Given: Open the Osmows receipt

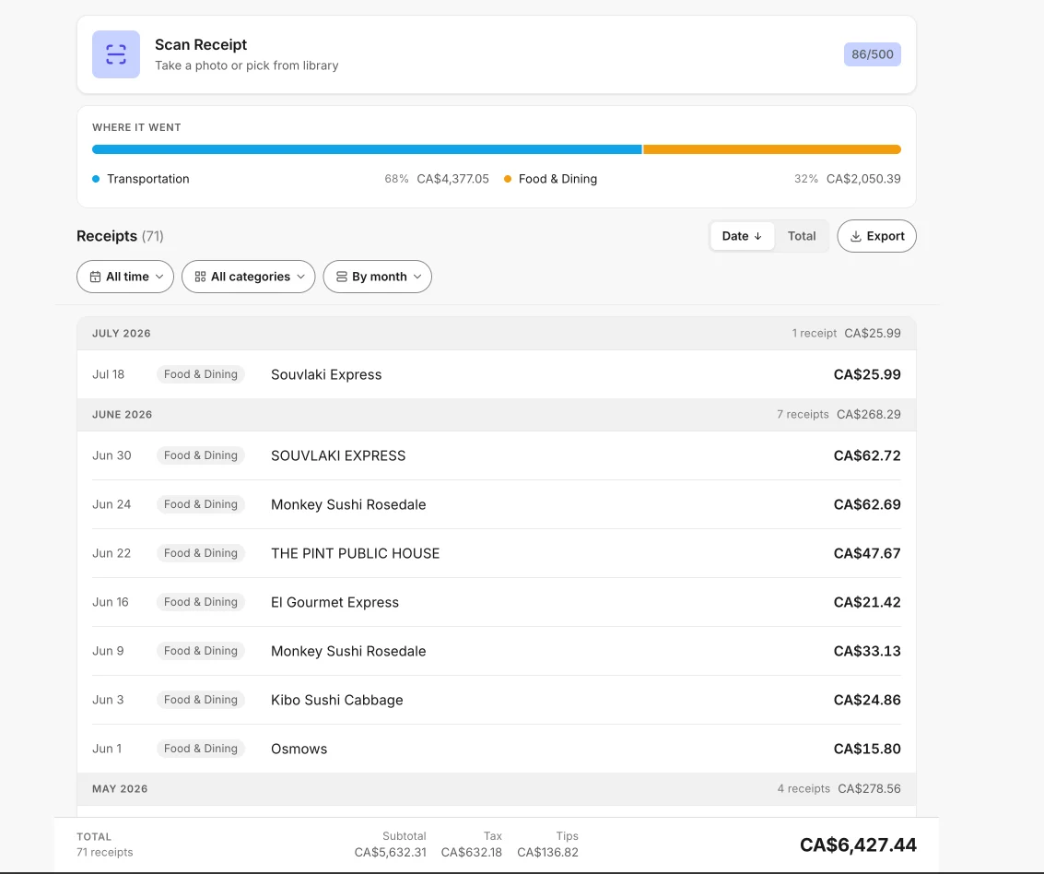Looking at the screenshot, I should point(497,749).
